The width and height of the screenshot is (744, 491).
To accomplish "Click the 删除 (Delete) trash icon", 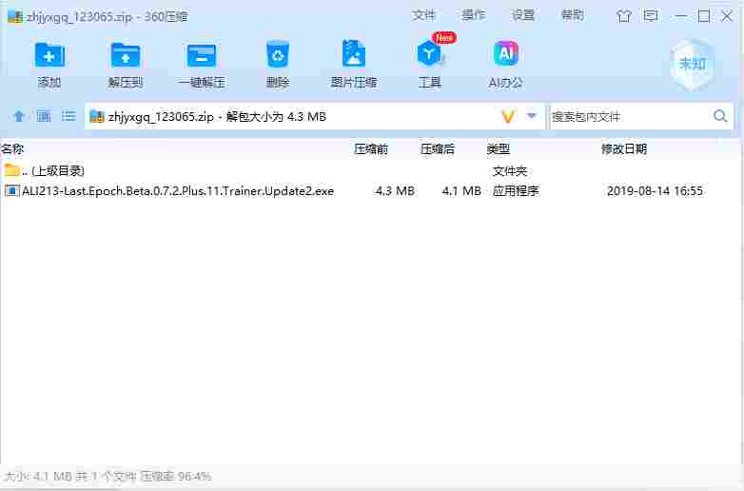I will (x=278, y=55).
